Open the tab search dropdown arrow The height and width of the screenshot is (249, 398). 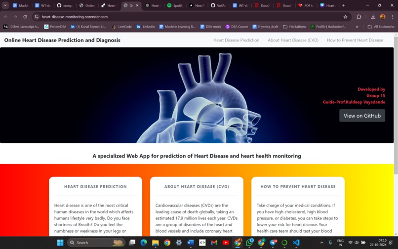click(5, 5)
